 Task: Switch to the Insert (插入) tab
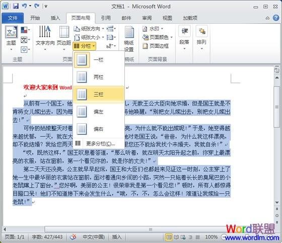tap(55, 18)
